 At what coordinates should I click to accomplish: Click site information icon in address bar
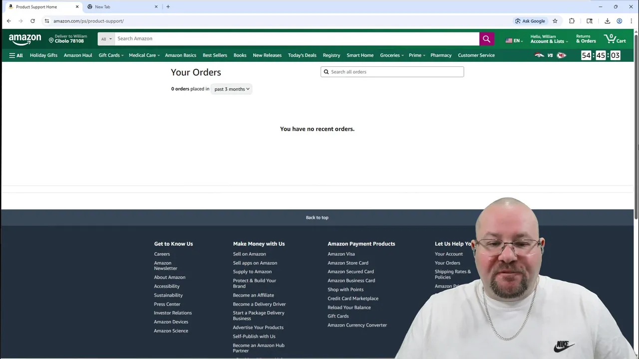click(47, 21)
